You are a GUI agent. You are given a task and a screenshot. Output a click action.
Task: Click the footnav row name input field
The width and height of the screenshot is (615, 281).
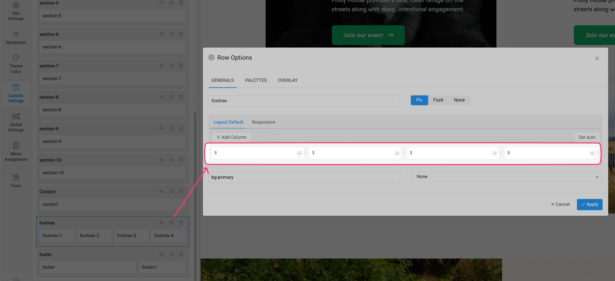(x=304, y=101)
